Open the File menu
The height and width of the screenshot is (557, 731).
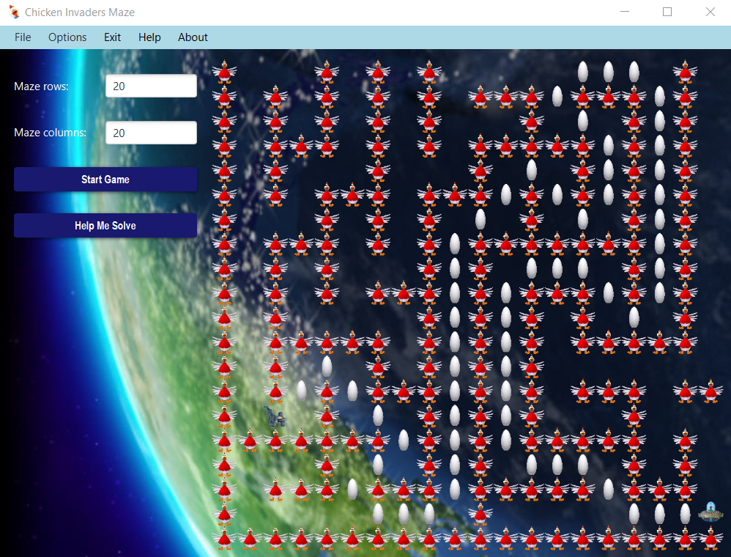[23, 37]
